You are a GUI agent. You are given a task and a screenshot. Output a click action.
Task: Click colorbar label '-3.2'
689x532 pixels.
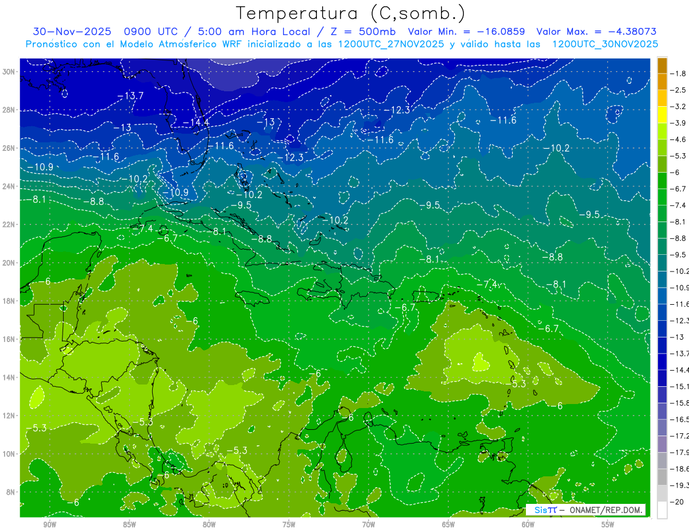680,107
